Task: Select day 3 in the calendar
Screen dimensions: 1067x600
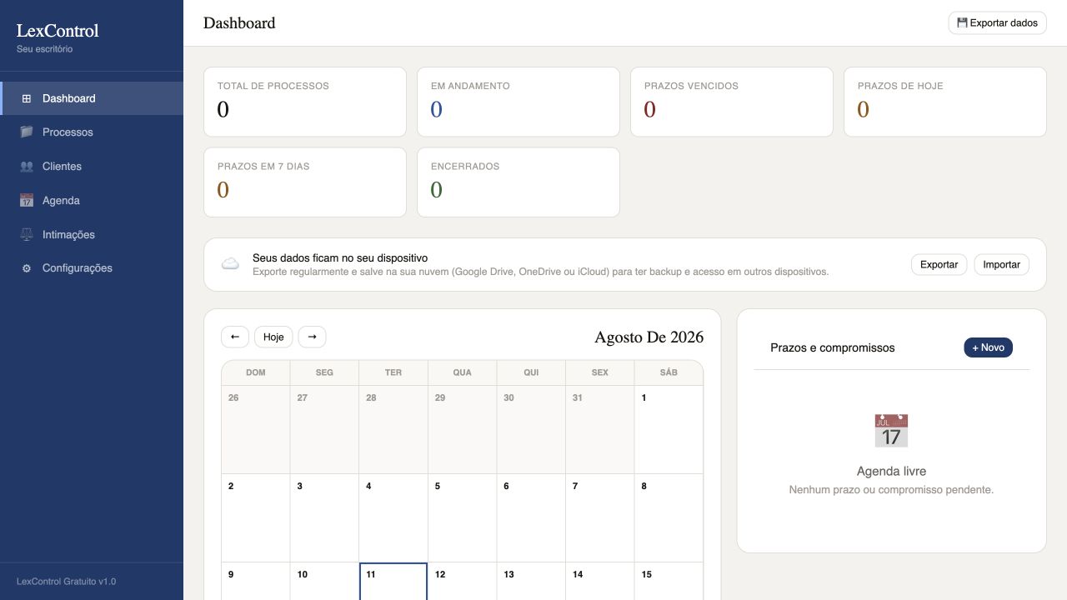Action: [x=324, y=518]
